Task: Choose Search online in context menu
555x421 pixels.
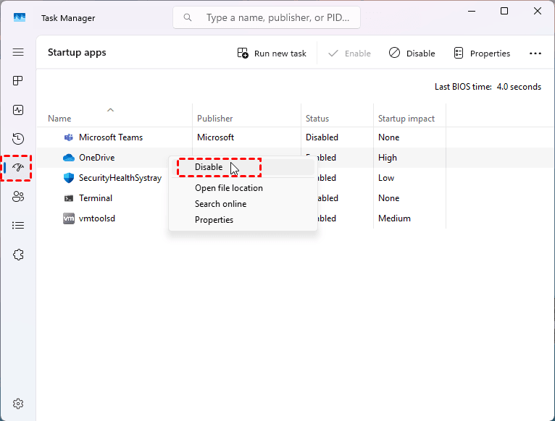Action: [220, 204]
